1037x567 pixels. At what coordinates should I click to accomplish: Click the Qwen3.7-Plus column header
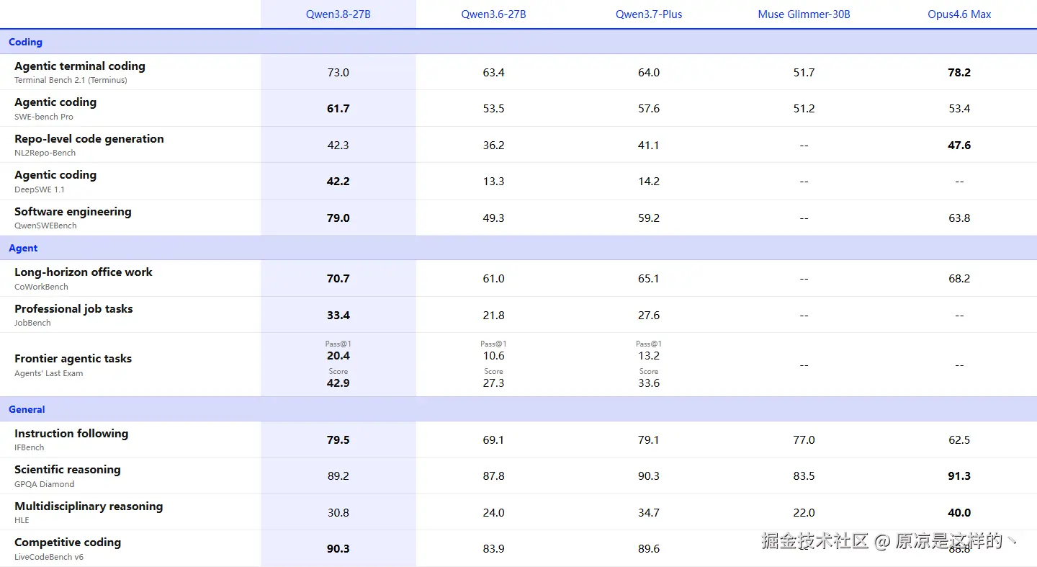click(x=649, y=14)
